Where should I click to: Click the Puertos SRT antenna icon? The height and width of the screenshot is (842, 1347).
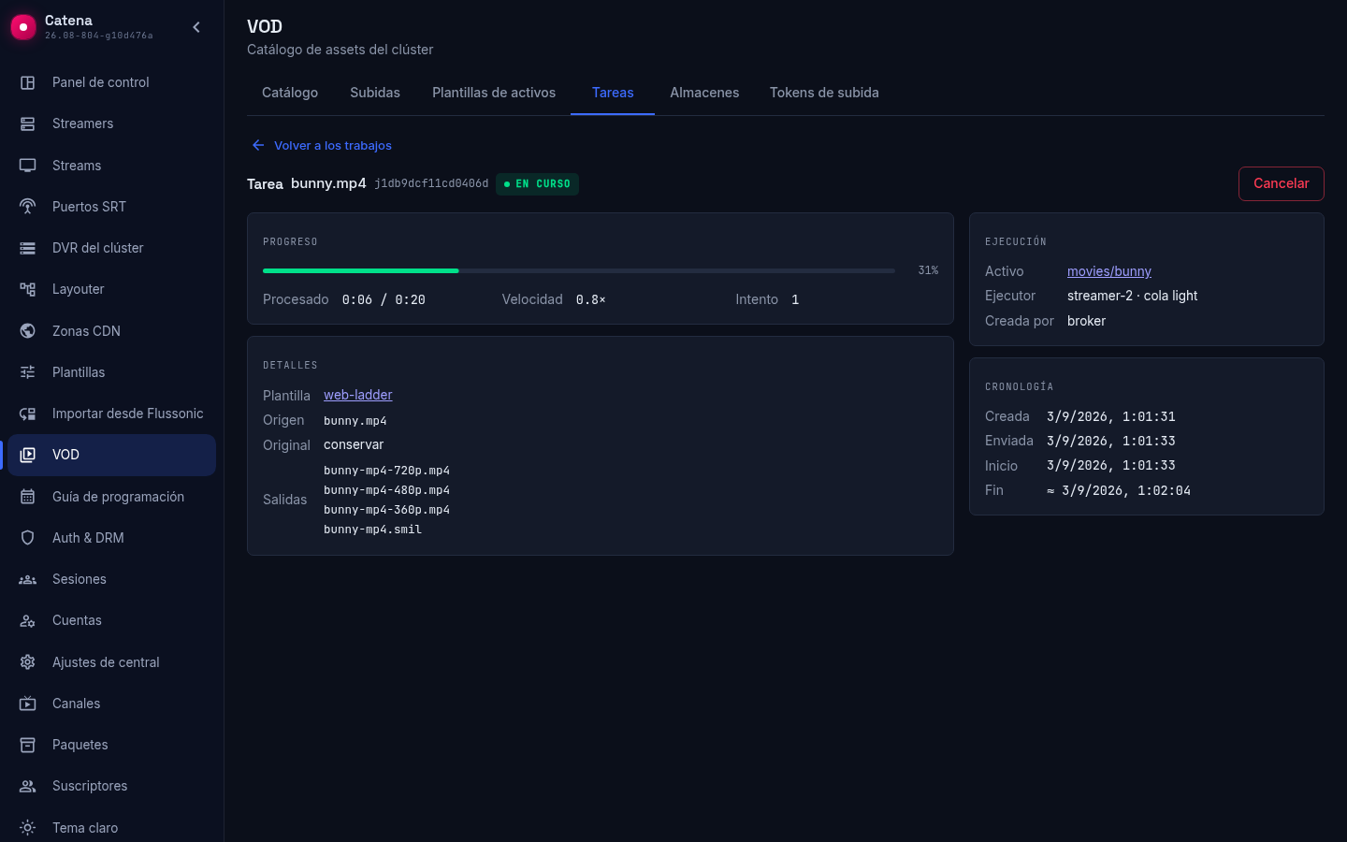point(28,207)
